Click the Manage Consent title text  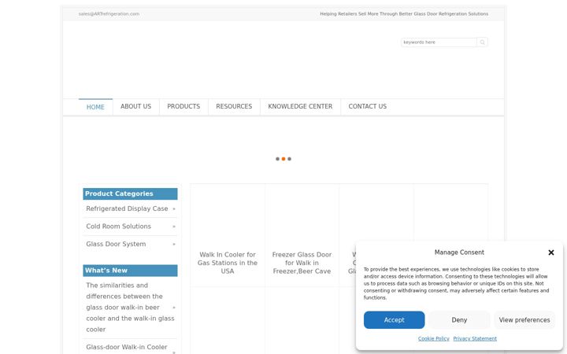coord(459,253)
